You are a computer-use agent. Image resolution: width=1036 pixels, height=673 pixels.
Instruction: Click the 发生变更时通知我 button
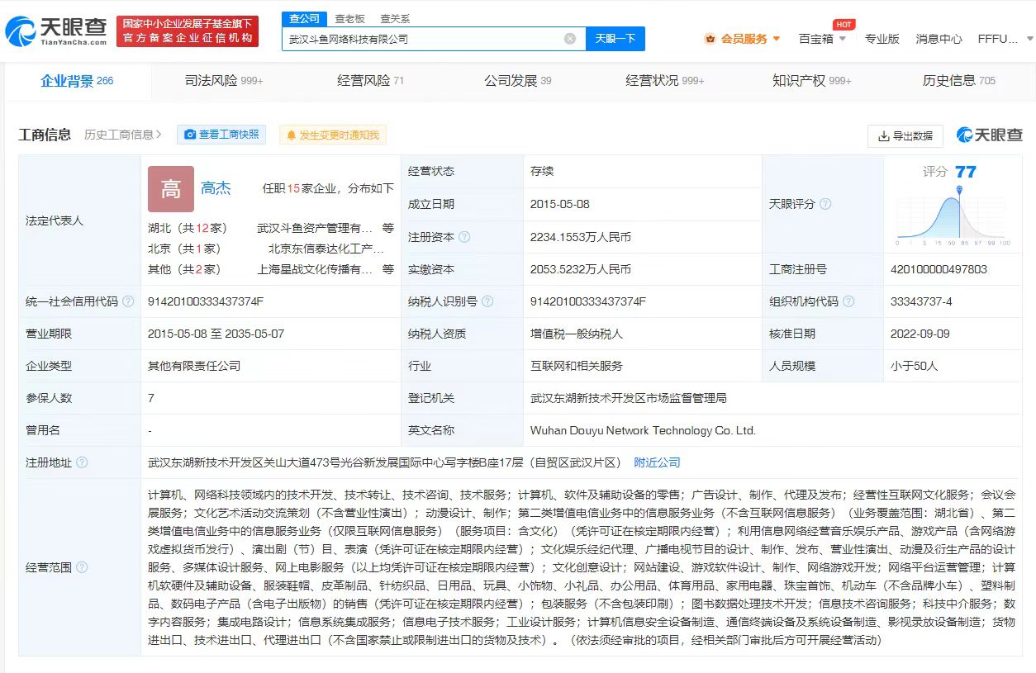point(332,135)
